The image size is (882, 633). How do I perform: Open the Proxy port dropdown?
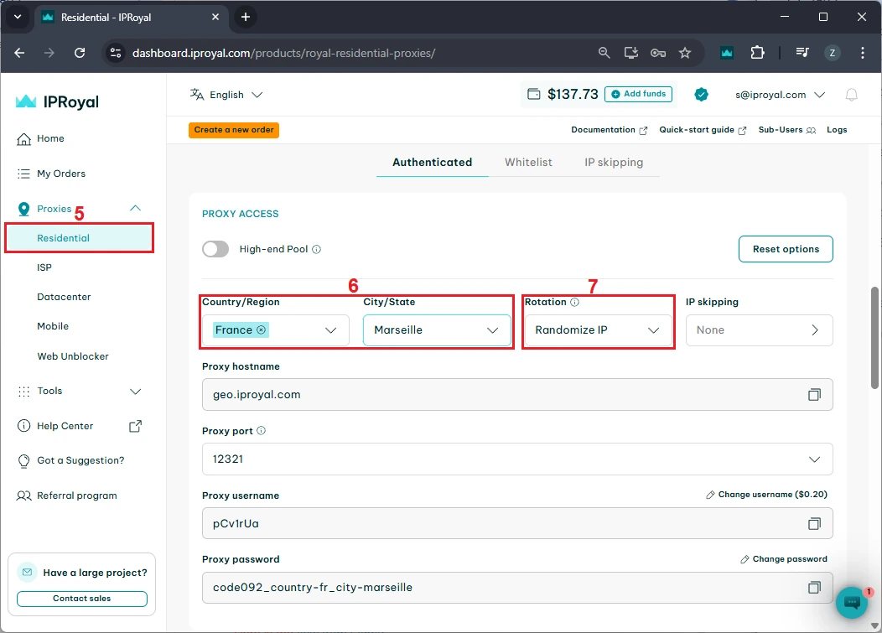tap(516, 459)
